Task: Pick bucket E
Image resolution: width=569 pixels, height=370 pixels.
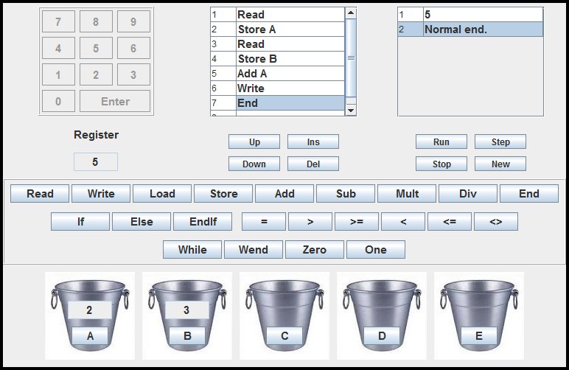Action: point(478,315)
